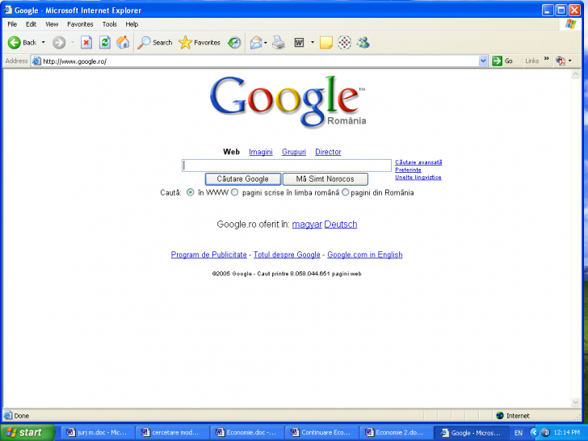This screenshot has height=441, width=588.
Task: Select 'în WWW' radio button
Action: [x=191, y=192]
